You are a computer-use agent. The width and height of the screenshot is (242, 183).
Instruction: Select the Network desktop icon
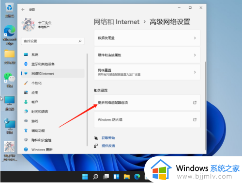[x=10, y=126]
